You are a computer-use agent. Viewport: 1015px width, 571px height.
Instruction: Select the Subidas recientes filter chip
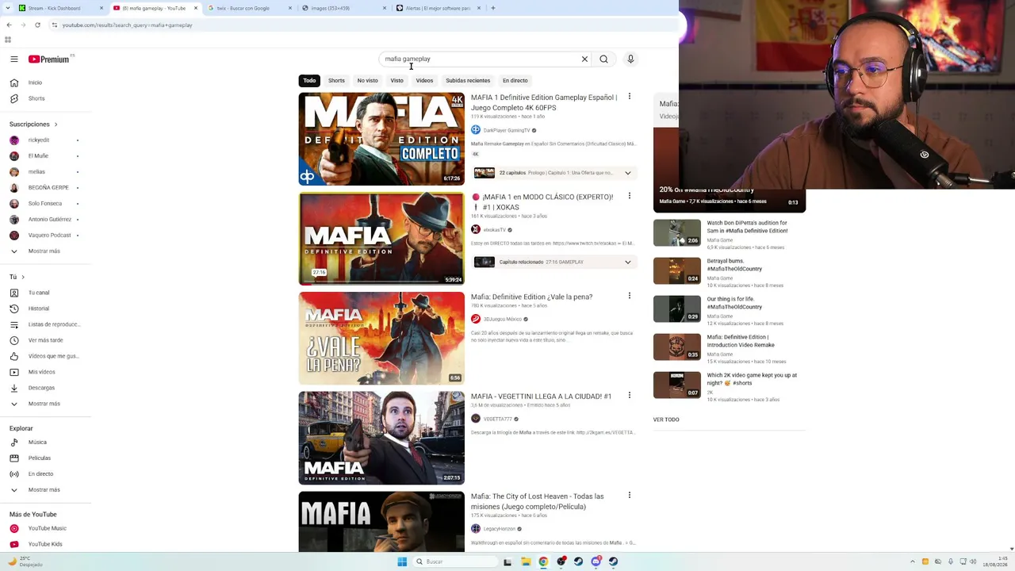click(468, 81)
